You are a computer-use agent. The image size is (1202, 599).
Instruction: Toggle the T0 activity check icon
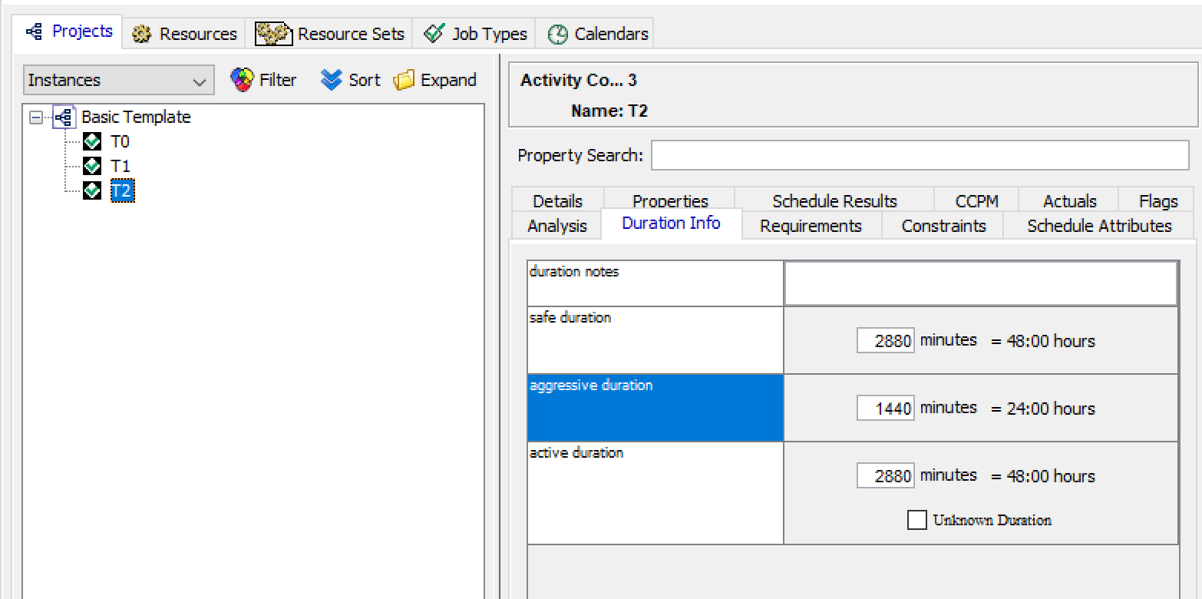click(92, 142)
